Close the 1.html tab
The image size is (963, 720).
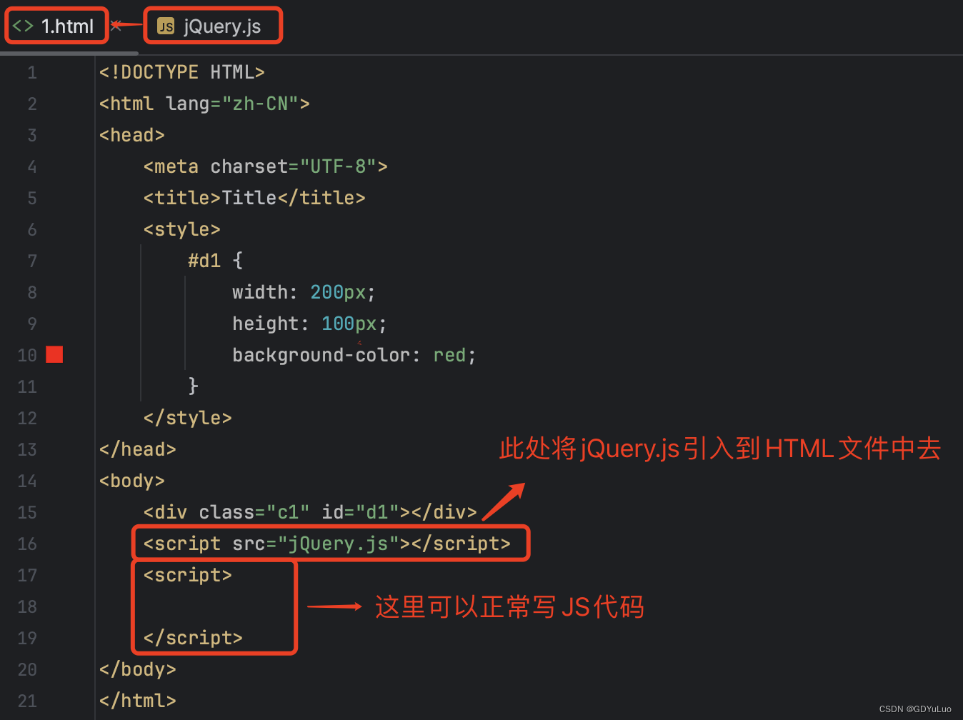[x=116, y=26]
